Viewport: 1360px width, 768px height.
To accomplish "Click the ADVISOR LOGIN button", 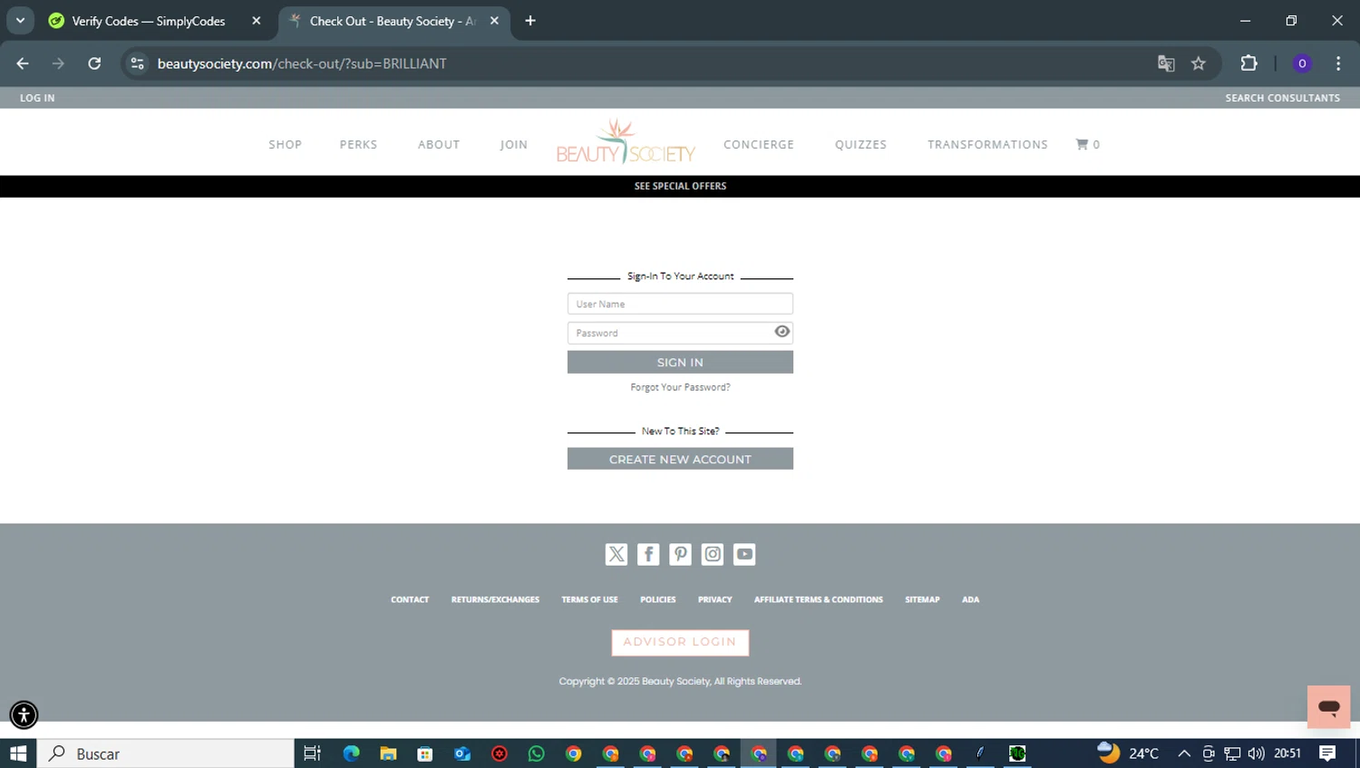I will (x=680, y=642).
